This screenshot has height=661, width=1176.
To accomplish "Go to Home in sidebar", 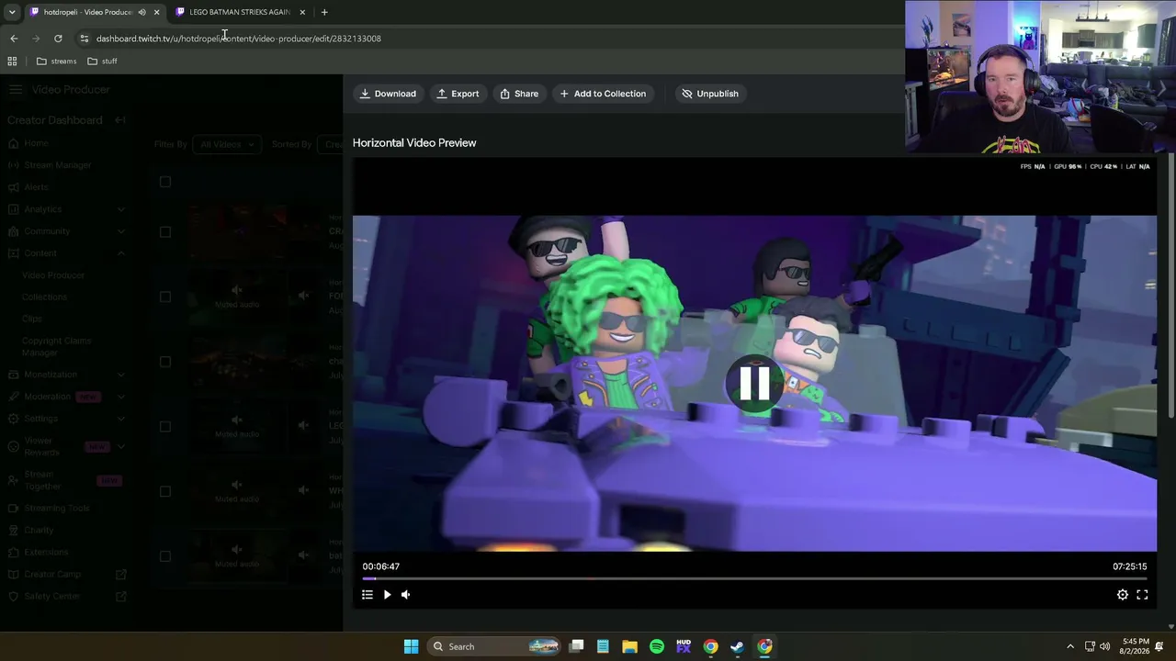I will tap(37, 143).
